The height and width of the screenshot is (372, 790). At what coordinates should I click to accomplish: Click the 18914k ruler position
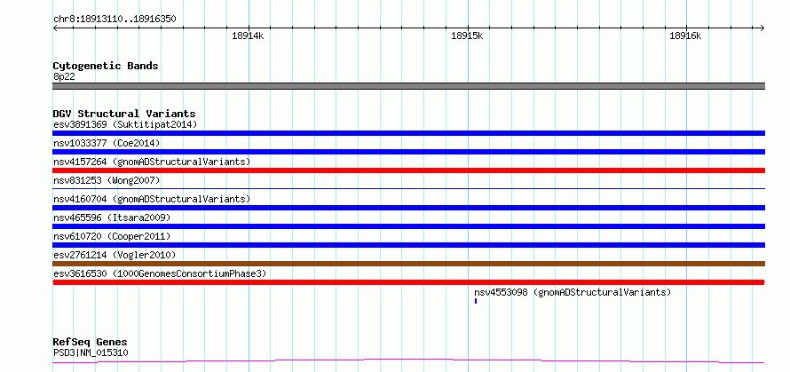point(248,36)
